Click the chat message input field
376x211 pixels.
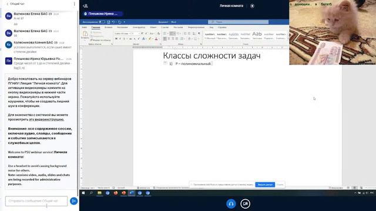click(x=36, y=201)
